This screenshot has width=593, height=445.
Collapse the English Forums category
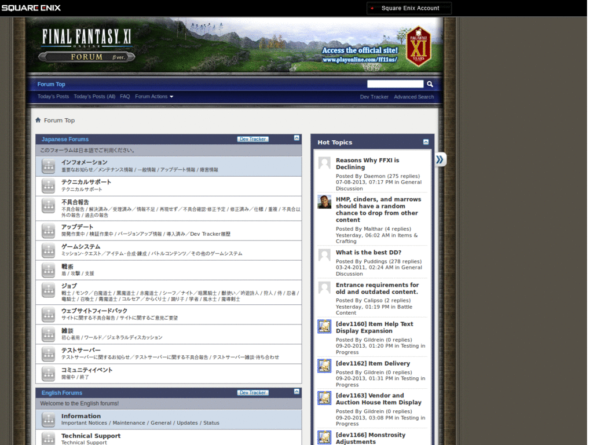pyautogui.click(x=296, y=392)
